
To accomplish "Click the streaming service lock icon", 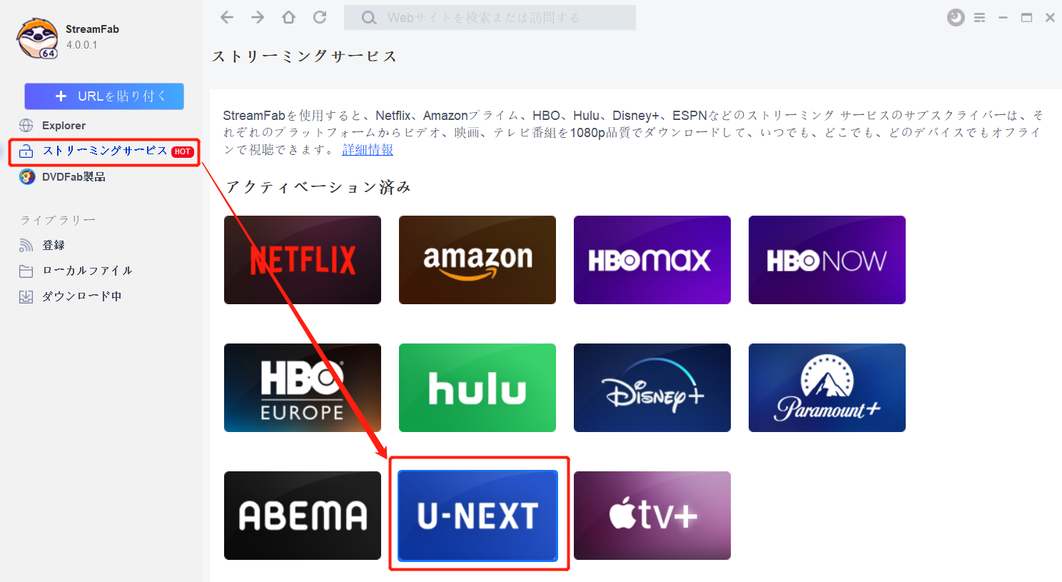I will coord(26,151).
